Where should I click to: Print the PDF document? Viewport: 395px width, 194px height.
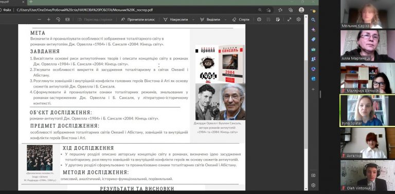(259, 20)
